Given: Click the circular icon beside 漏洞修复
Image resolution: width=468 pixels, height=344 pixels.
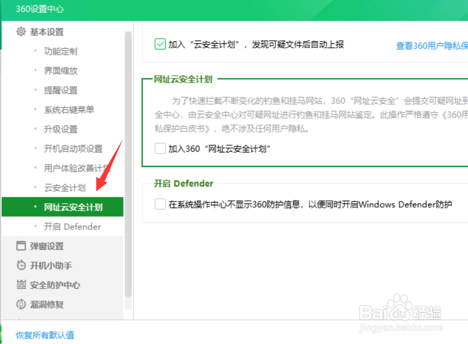Looking at the screenshot, I should 21,304.
